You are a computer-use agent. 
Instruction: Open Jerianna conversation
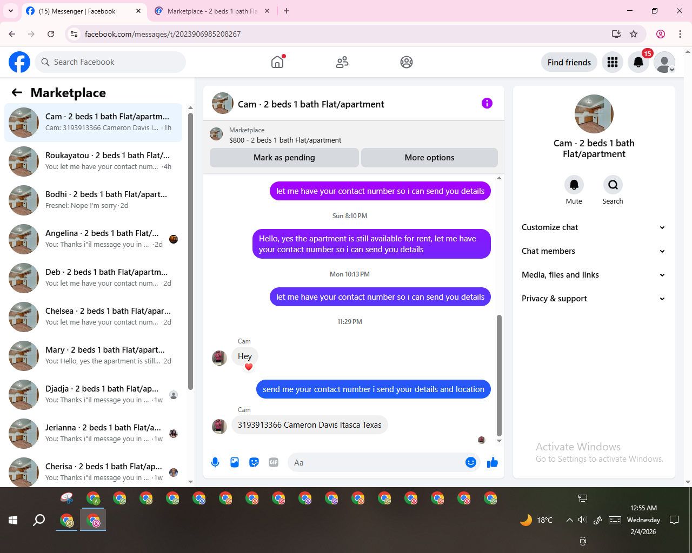click(94, 434)
